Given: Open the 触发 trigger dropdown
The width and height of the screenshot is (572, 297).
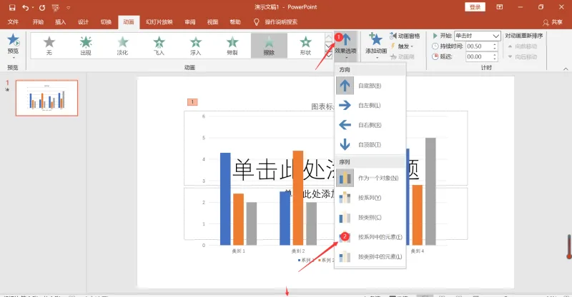Looking at the screenshot, I should coord(402,46).
